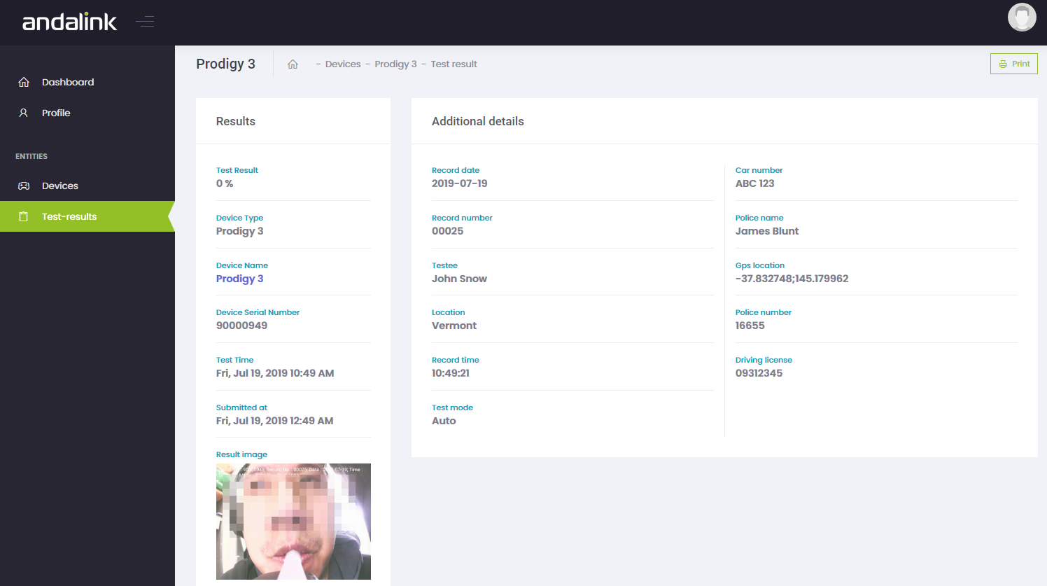Click the Results panel heading

[x=236, y=121]
